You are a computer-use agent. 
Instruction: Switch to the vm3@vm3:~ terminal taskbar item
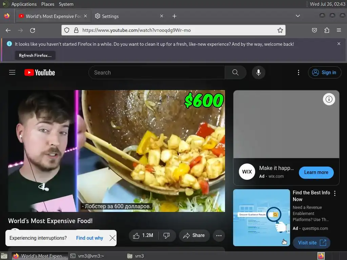pos(87,256)
